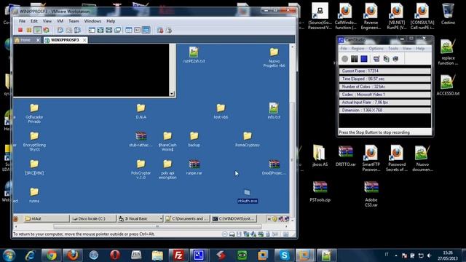Switch to the Home tab in VMware
Image resolution: width=466 pixels, height=262 pixels.
coord(25,40)
